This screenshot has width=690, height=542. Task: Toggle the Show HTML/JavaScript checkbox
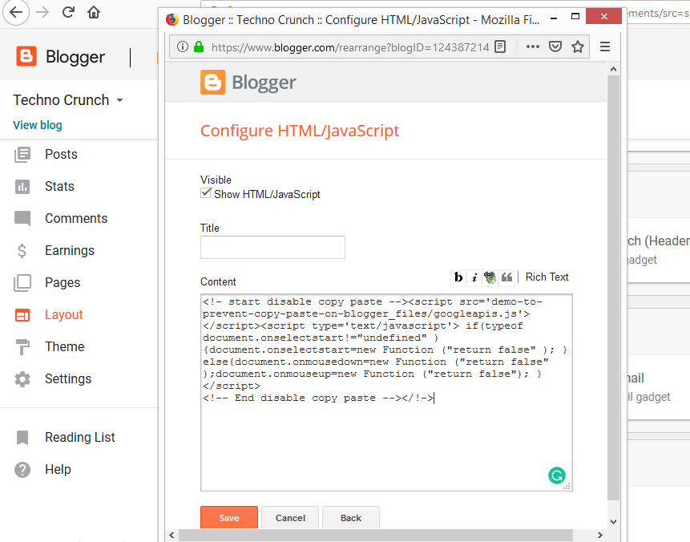coord(206,192)
